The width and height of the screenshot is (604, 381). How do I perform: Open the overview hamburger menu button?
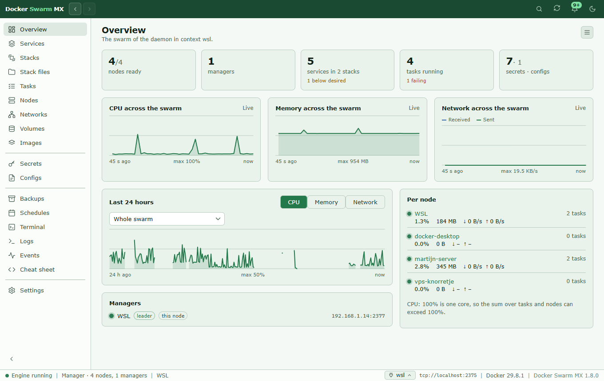[x=587, y=32]
